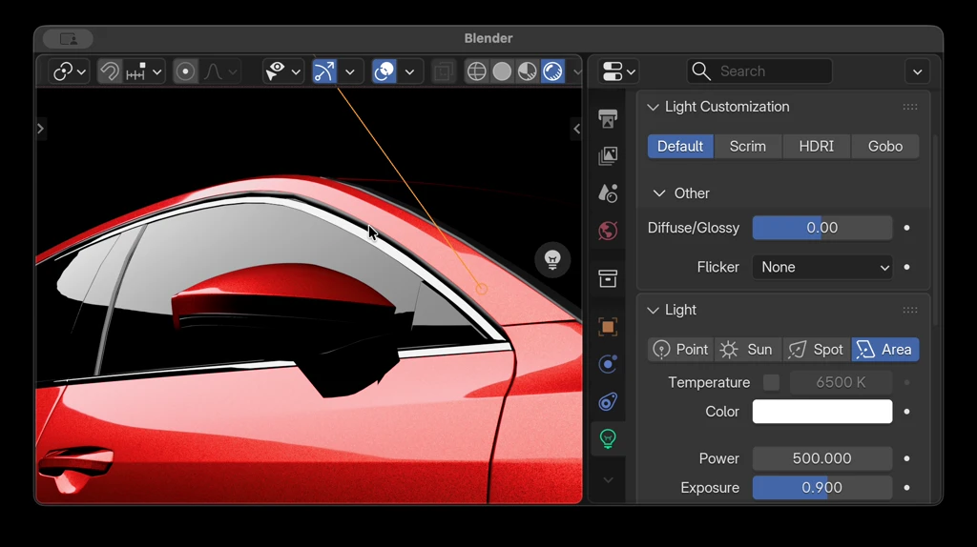Toggle the show overlays button
977x547 pixels.
(385, 71)
